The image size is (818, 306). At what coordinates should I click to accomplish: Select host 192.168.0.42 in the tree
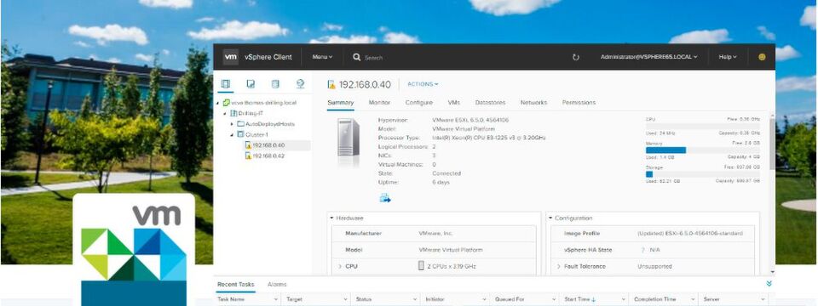268,156
